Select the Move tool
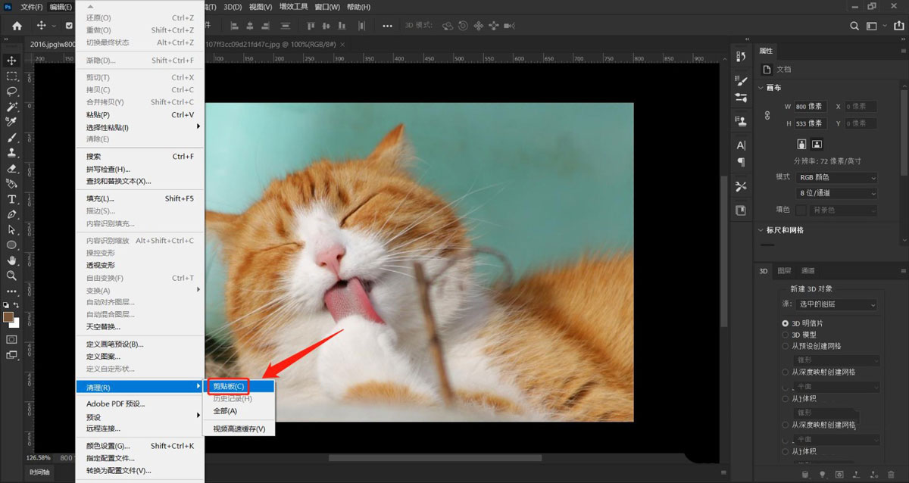Viewport: 909px width, 483px height. [x=11, y=61]
